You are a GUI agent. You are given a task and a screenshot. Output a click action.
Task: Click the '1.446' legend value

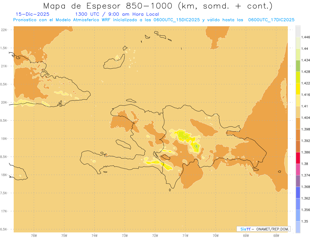(306, 37)
